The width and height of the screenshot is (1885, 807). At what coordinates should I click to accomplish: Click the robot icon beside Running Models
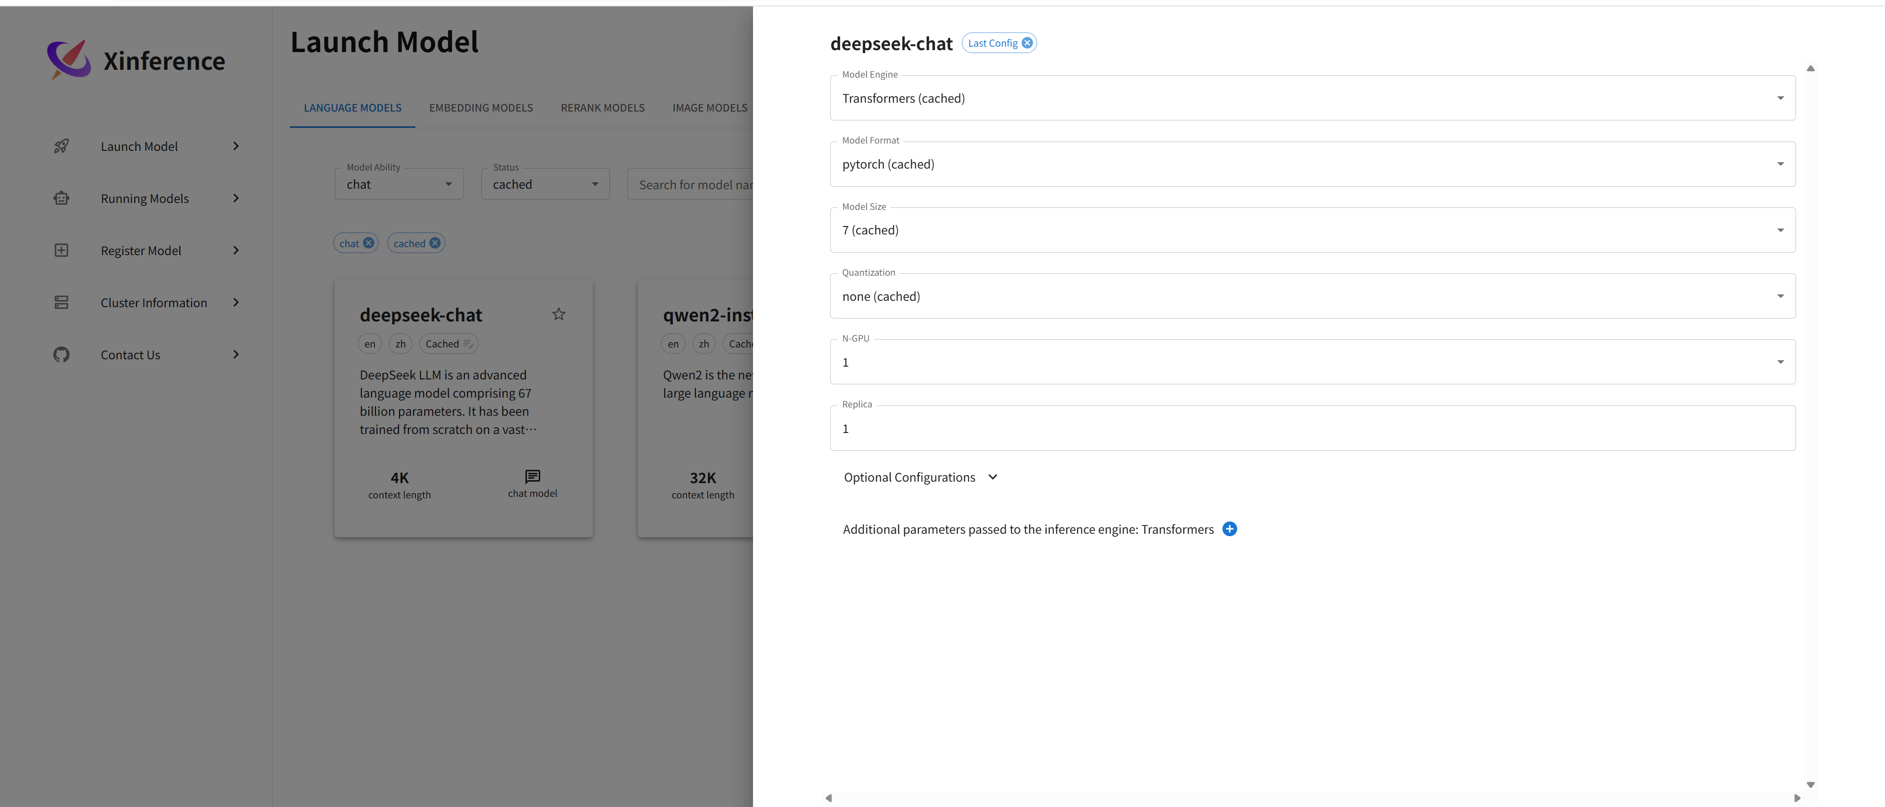pos(61,198)
